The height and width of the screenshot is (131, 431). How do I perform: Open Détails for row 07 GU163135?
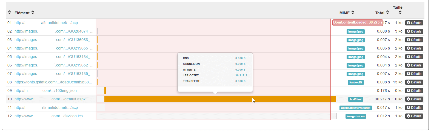coord(414,74)
